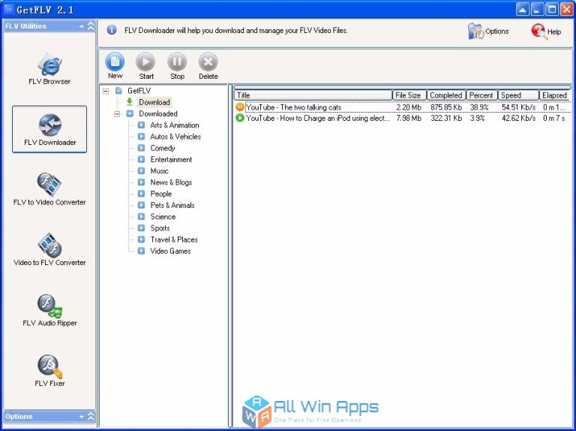Click the scroll-up arrow button in title bar

click(522, 9)
